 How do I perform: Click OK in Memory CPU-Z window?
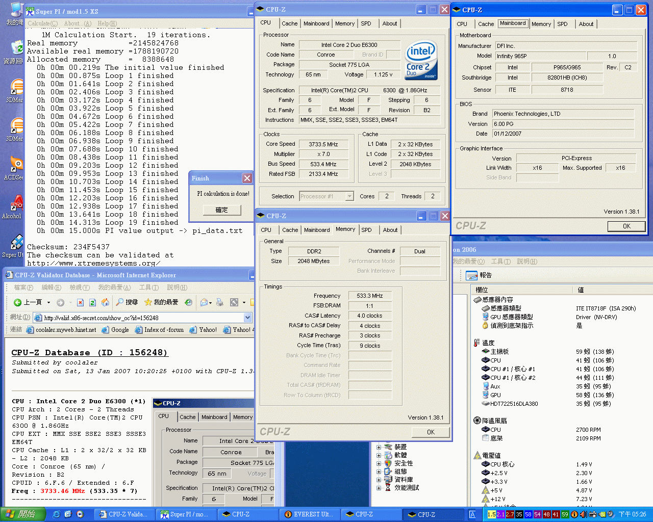point(431,432)
